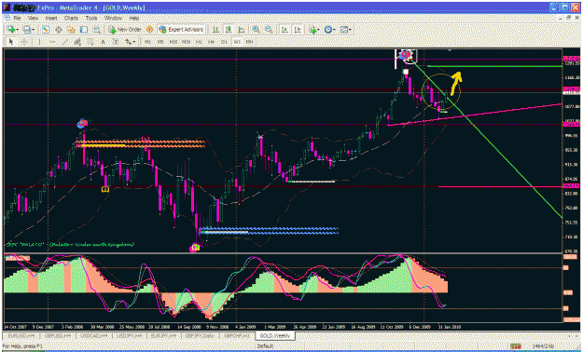Expand the arrows tool dropdown
This screenshot has height=352, width=583.
pos(134,42)
